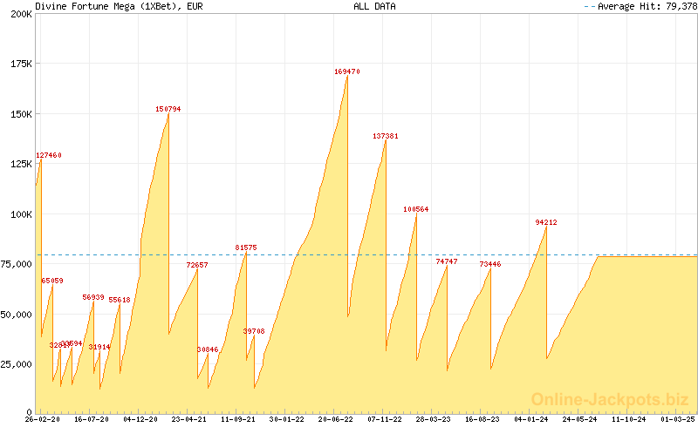Click the ALL DATA heading
This screenshot has width=698, height=427.
(374, 6)
